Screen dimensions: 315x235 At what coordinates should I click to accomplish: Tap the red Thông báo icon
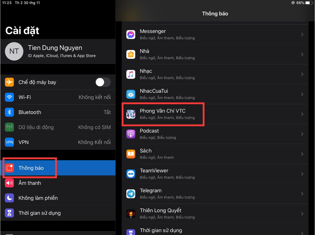coord(9,168)
